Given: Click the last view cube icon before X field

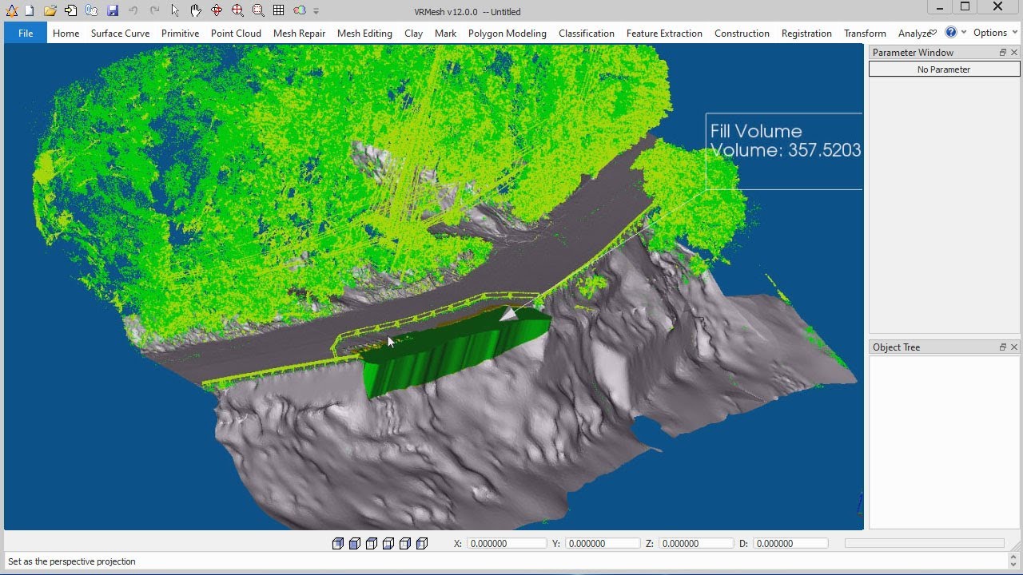Looking at the screenshot, I should pos(422,543).
